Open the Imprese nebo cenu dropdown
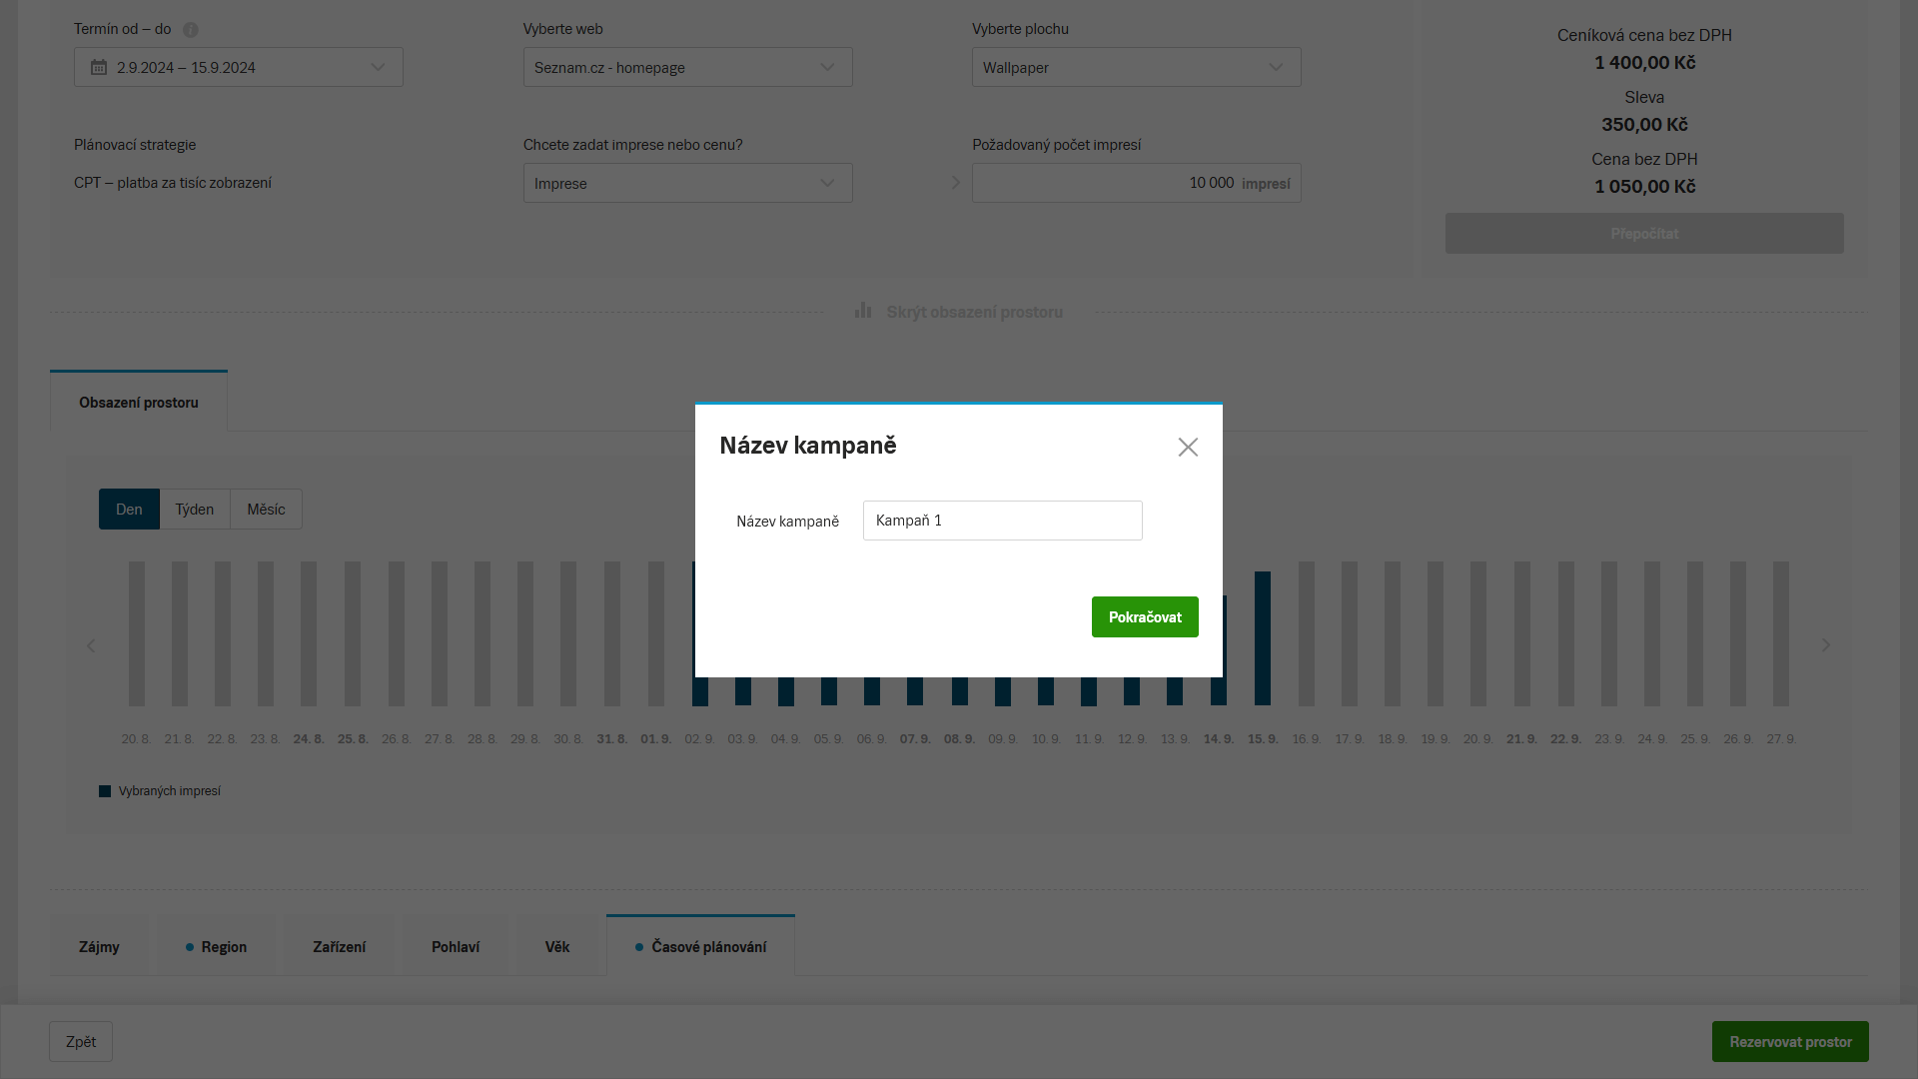The height and width of the screenshot is (1079, 1918). 687,183
